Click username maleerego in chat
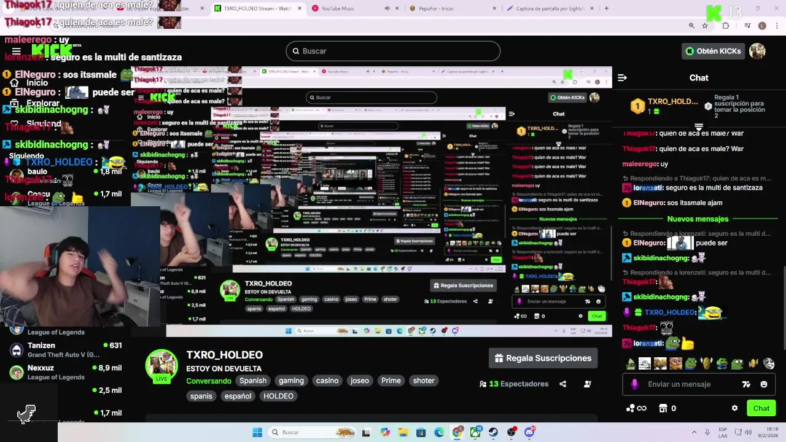Screen dimensions: 786x442 coord(640,165)
